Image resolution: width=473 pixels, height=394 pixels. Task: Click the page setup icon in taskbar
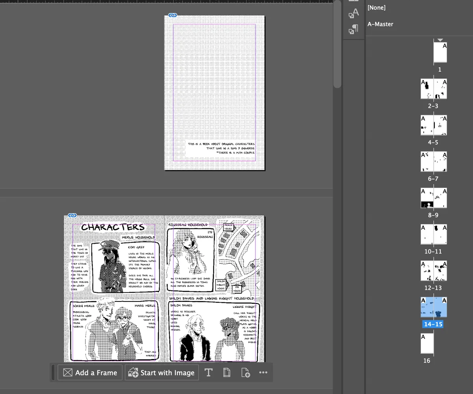pyautogui.click(x=227, y=372)
